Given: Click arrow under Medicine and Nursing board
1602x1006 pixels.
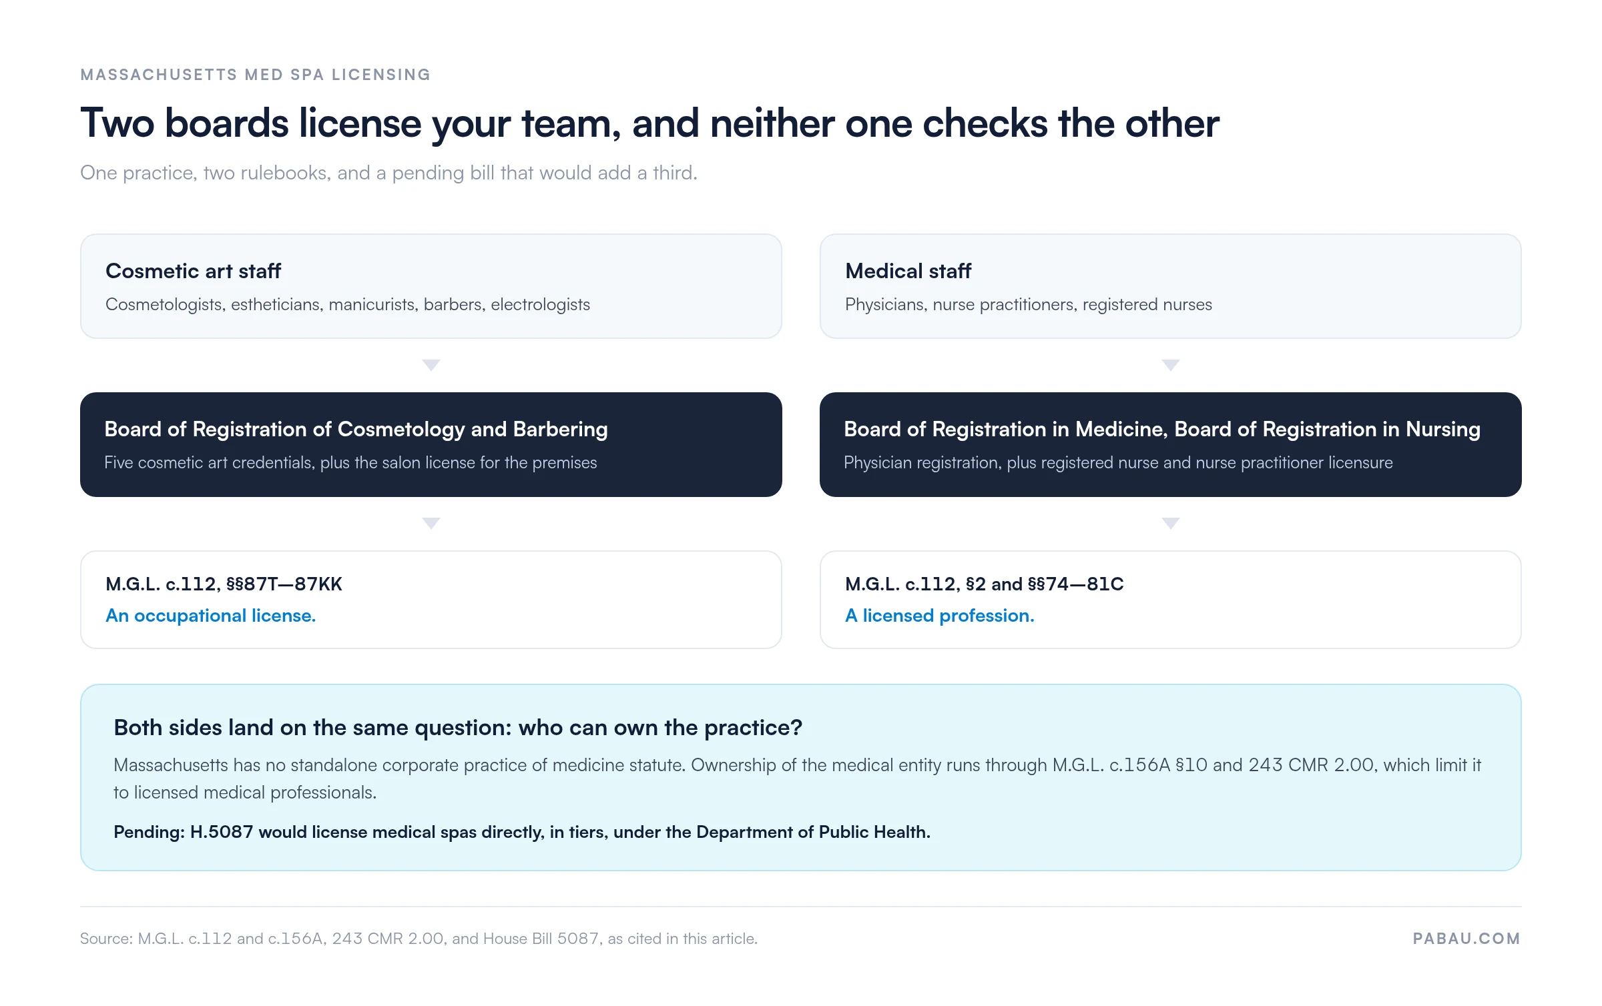Looking at the screenshot, I should tap(1171, 523).
